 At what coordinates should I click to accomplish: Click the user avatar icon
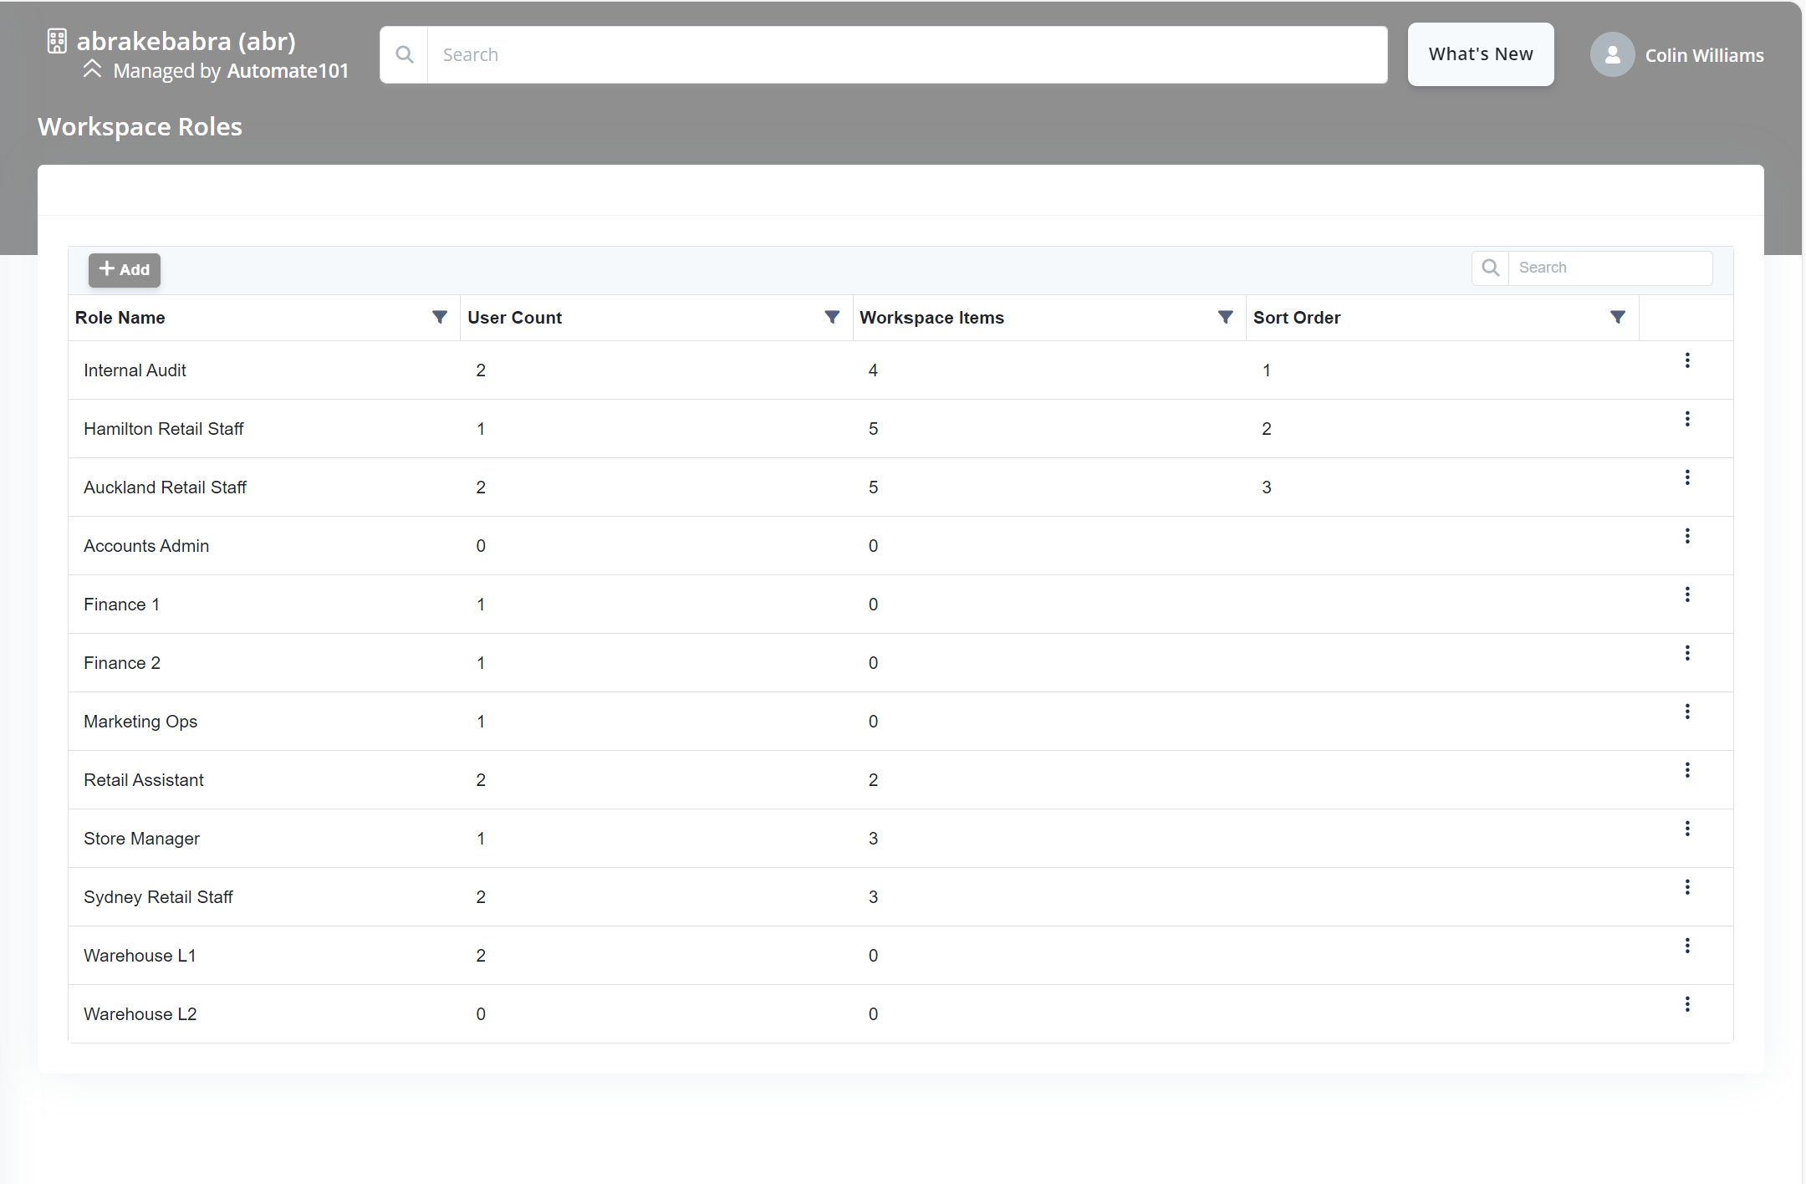coord(1612,55)
